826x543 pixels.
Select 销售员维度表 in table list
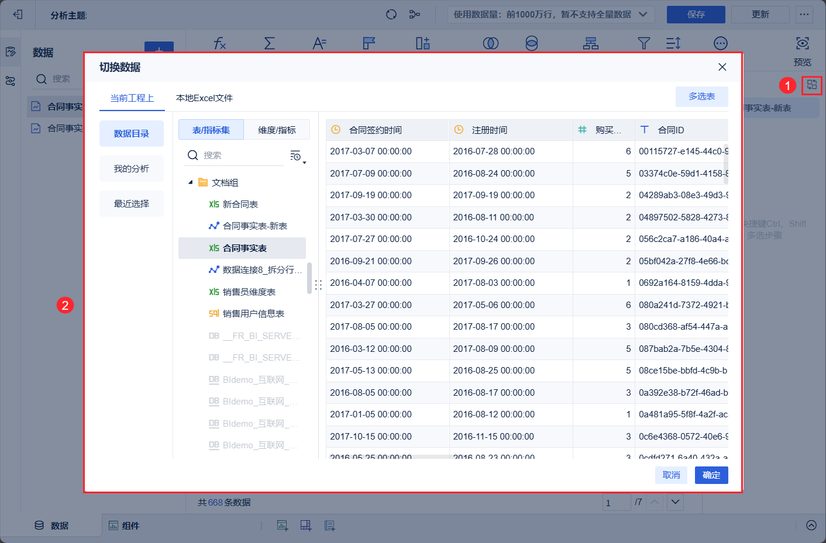point(249,292)
